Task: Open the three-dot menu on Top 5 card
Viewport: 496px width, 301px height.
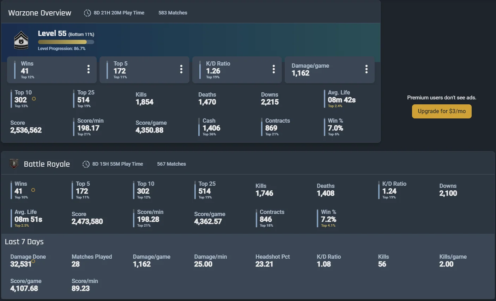Action: 181,69
